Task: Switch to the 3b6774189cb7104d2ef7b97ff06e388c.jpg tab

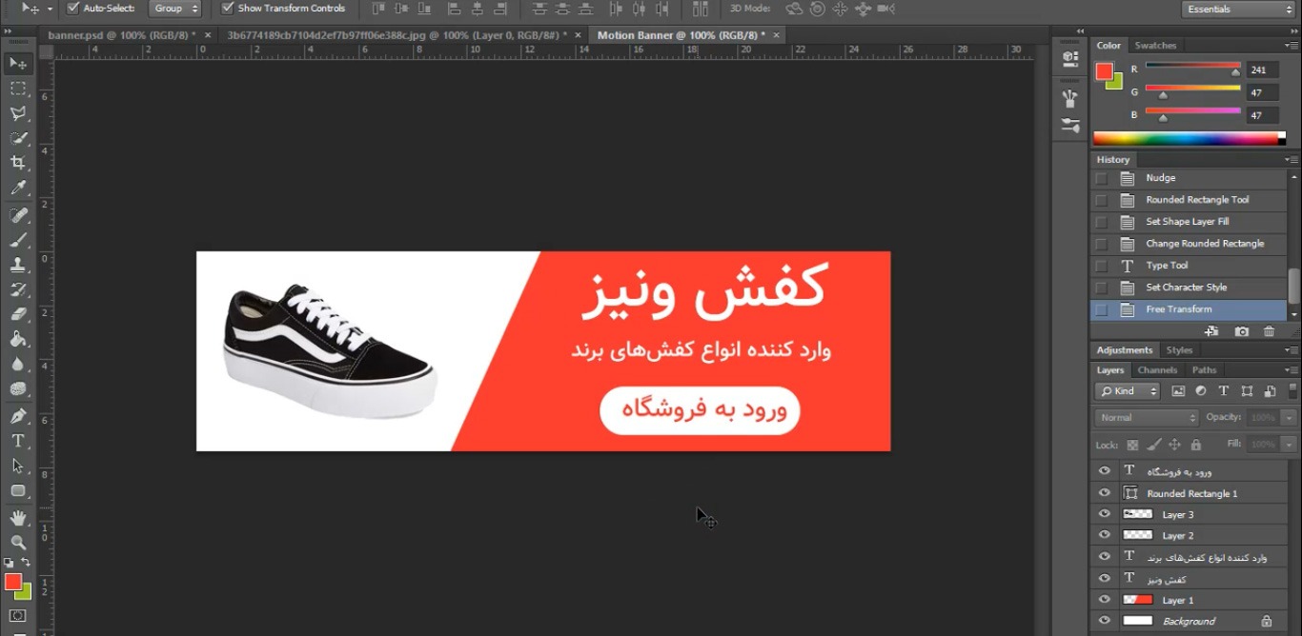Action: (397, 35)
